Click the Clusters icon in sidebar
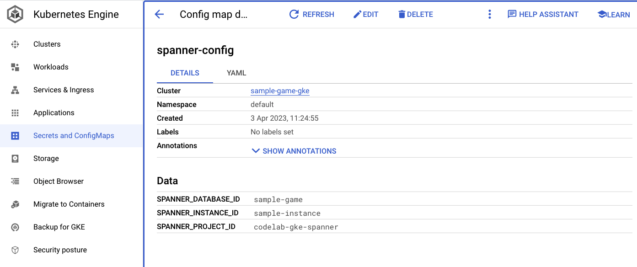 tap(15, 44)
